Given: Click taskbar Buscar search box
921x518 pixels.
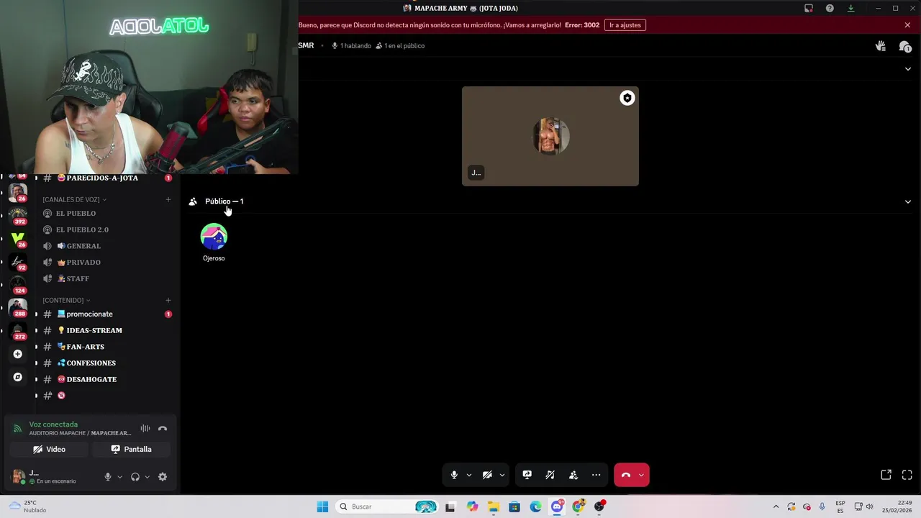Looking at the screenshot, I should (x=387, y=506).
